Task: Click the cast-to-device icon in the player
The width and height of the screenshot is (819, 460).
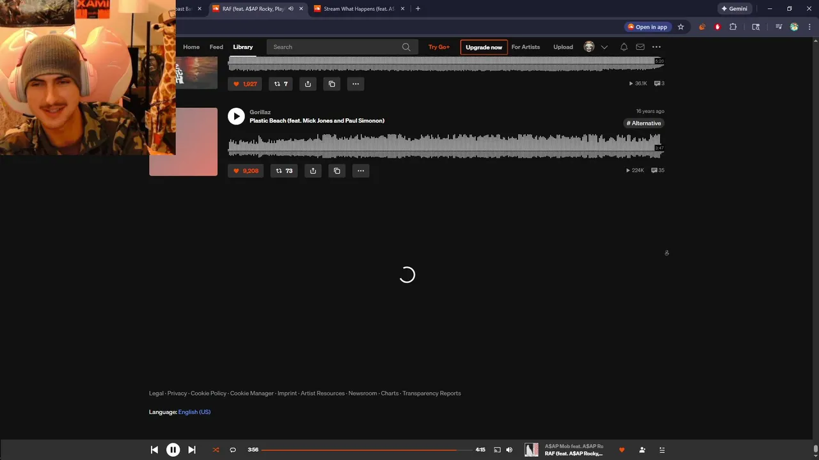Action: 497,450
